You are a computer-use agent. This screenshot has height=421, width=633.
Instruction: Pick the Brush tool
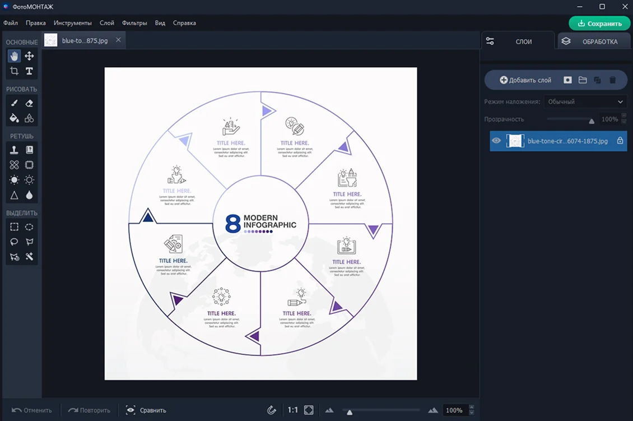[14, 104]
